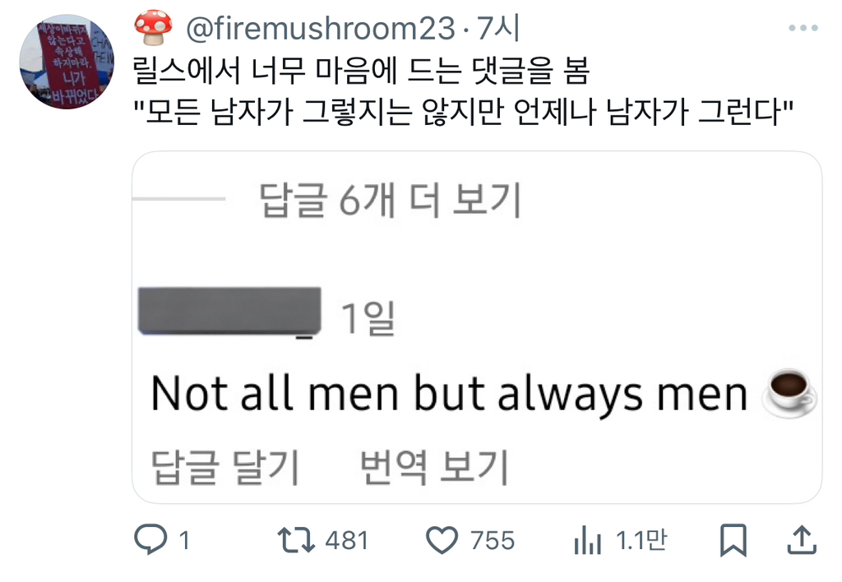Click the 481 retweet count
Viewport: 842px width, 582px height.
[x=347, y=540]
